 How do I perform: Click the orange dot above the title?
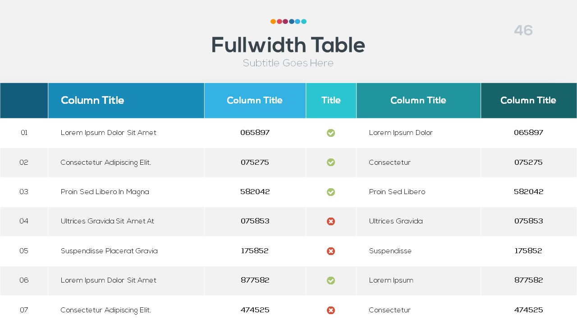pos(273,21)
